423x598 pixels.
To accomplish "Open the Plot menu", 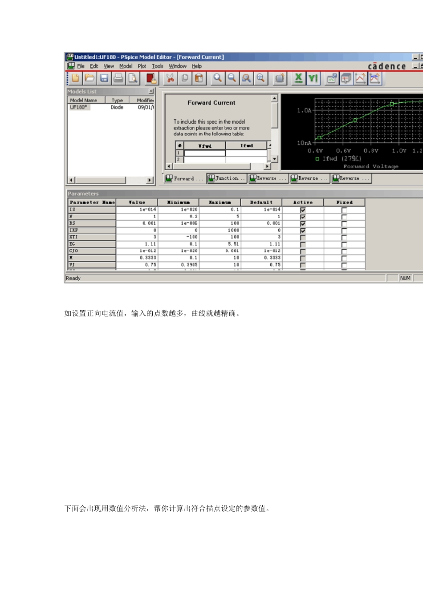I will click(x=142, y=66).
